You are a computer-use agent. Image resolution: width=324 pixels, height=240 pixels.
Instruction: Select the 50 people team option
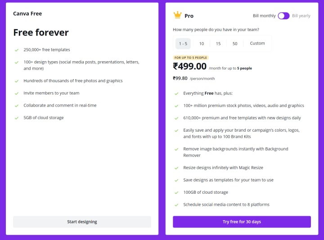point(235,44)
